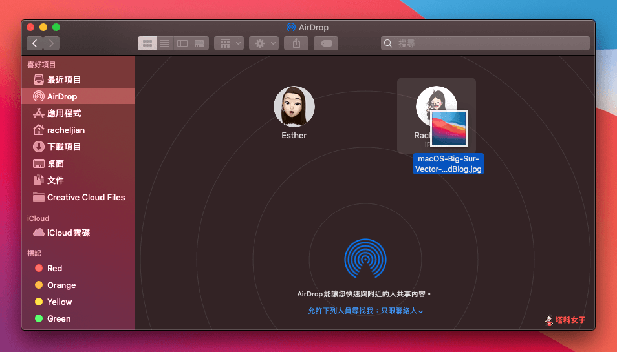The width and height of the screenshot is (617, 352).
Task: Close the AirDrop window
Action: (x=30, y=27)
